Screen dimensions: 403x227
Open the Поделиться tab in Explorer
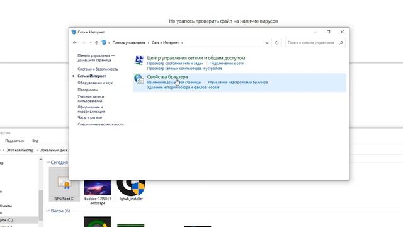(14, 141)
